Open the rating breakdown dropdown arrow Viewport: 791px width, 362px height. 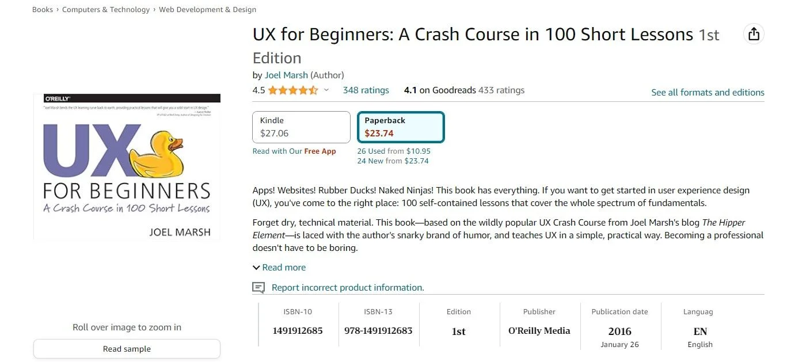click(326, 90)
